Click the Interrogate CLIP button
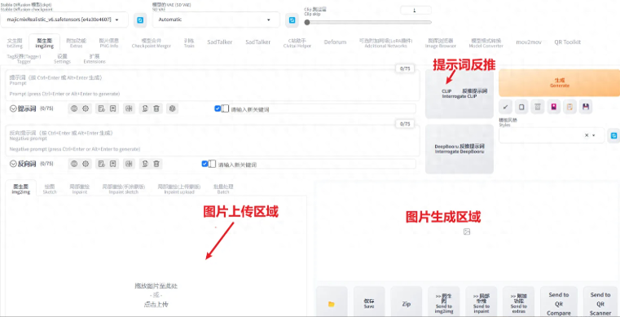 [460, 94]
